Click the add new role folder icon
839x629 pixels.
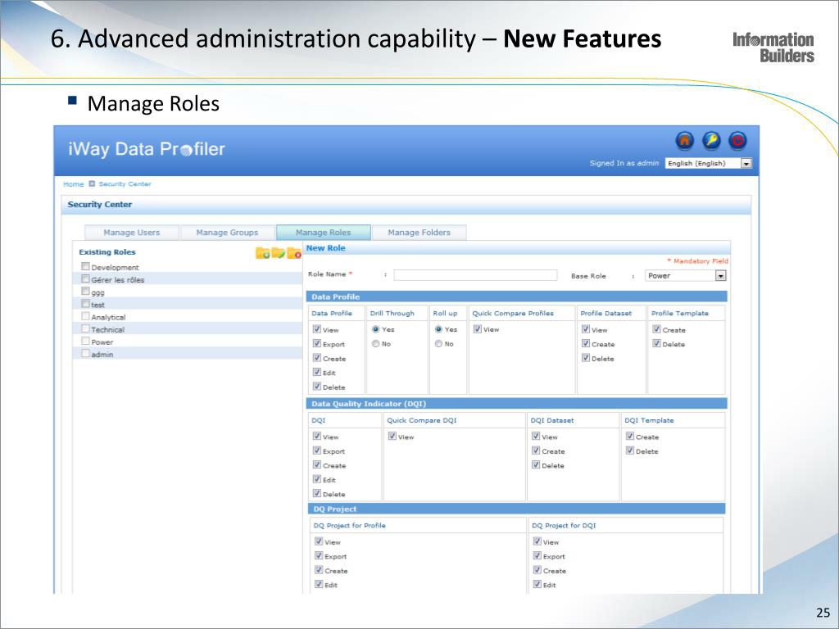tap(263, 253)
